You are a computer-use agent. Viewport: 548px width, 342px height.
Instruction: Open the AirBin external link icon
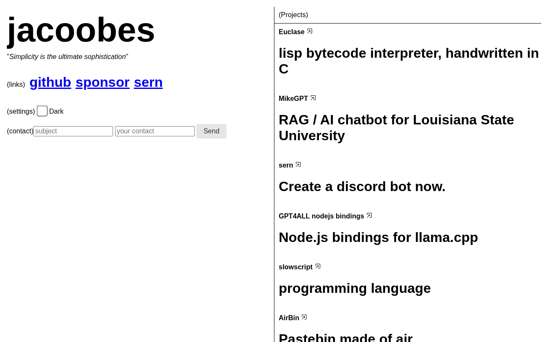[304, 317]
